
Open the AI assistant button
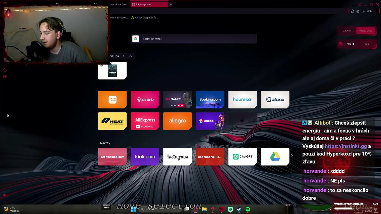pos(370,11)
